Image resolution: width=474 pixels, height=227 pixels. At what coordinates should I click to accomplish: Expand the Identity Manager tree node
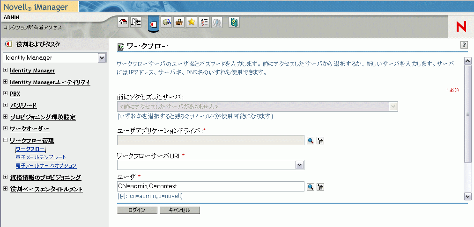pyautogui.click(x=5, y=70)
